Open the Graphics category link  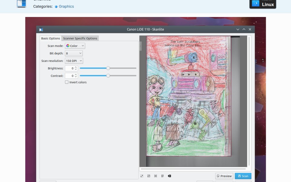(66, 6)
